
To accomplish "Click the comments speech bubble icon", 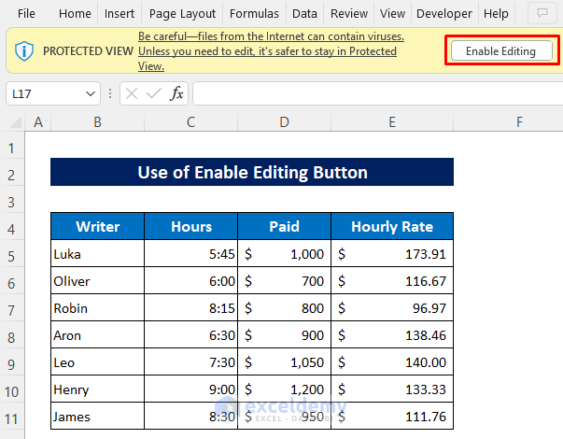I will pyautogui.click(x=541, y=14).
